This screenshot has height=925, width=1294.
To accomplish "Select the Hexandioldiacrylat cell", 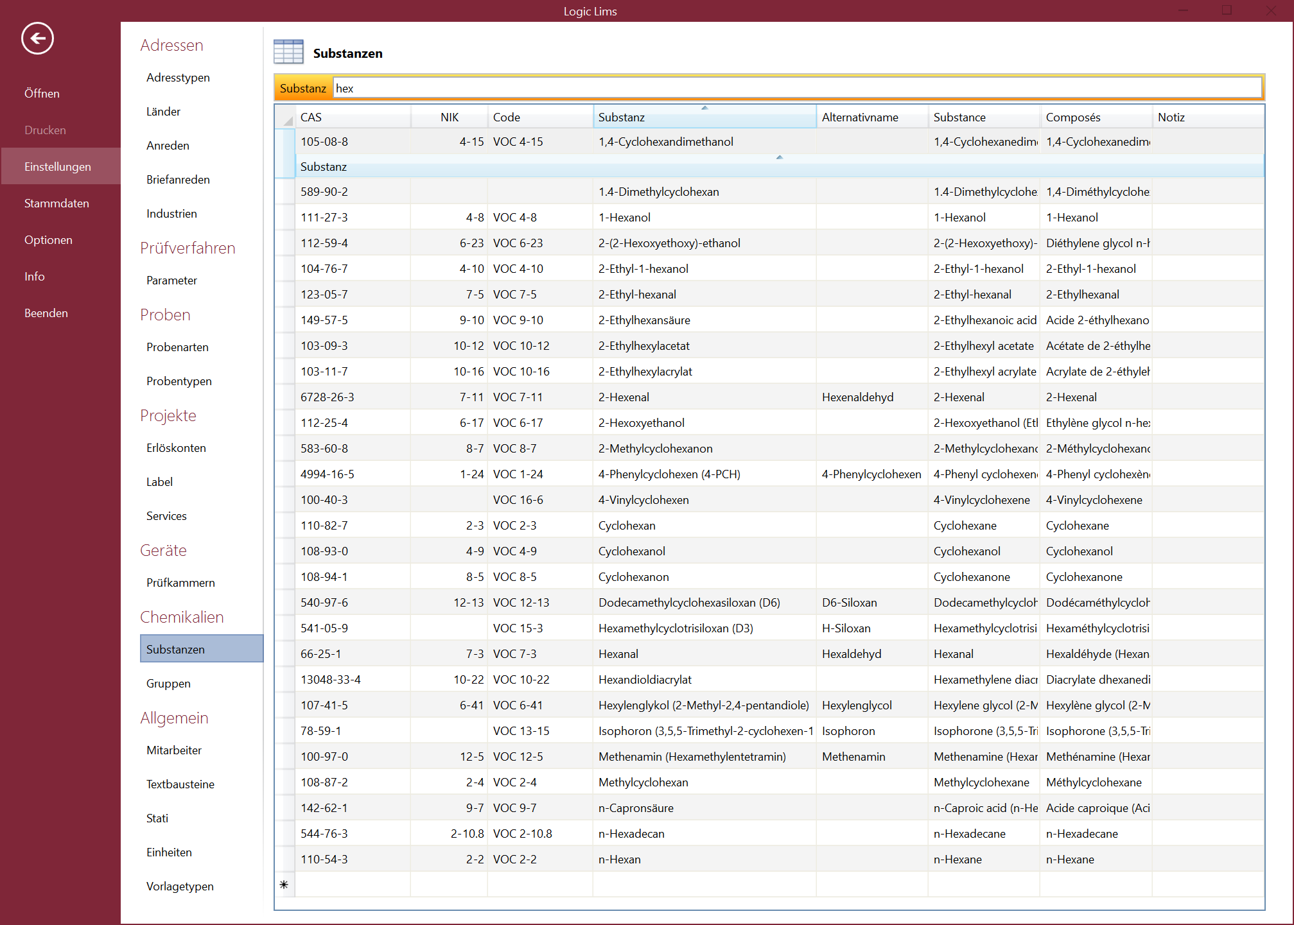I will 704,680.
